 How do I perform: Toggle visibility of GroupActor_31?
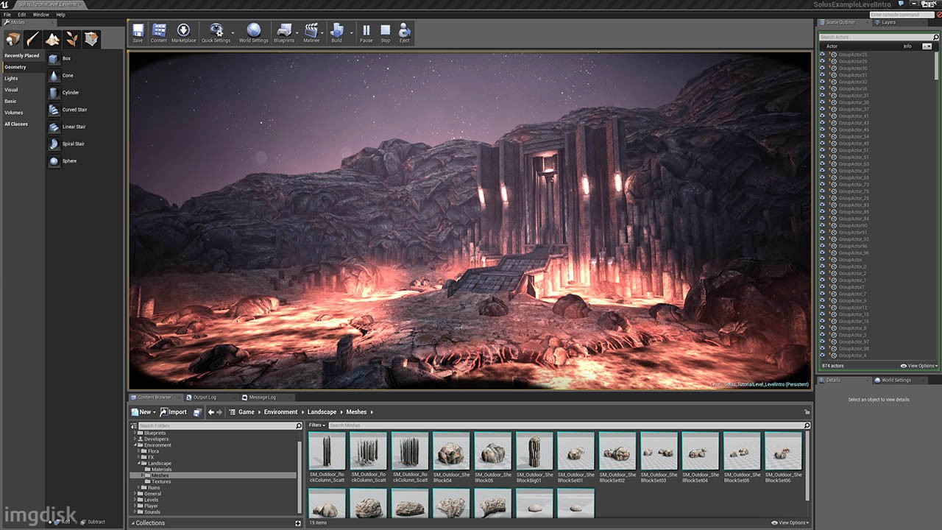(x=823, y=95)
